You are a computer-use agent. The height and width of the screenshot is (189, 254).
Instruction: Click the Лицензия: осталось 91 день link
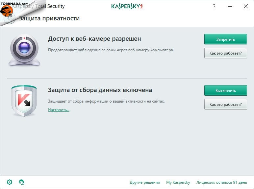click(222, 182)
